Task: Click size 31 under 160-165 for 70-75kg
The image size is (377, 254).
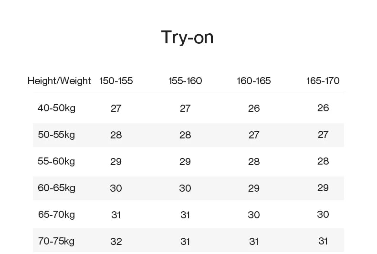Action: tap(254, 242)
